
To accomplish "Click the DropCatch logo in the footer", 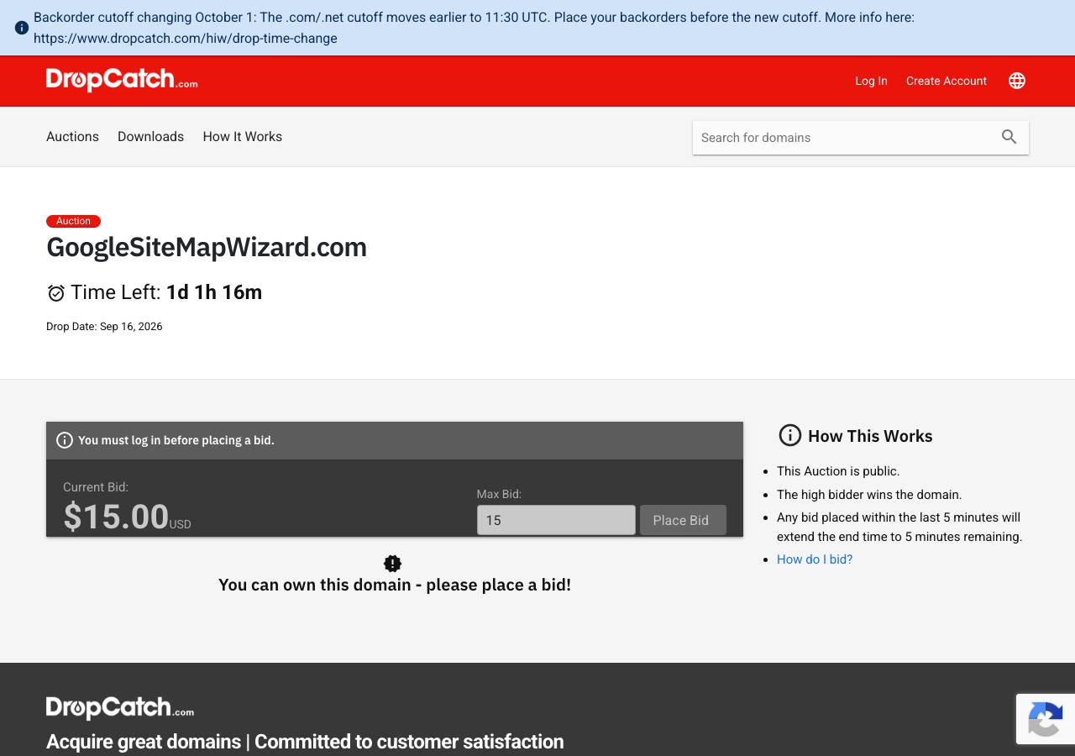I will coord(120,708).
